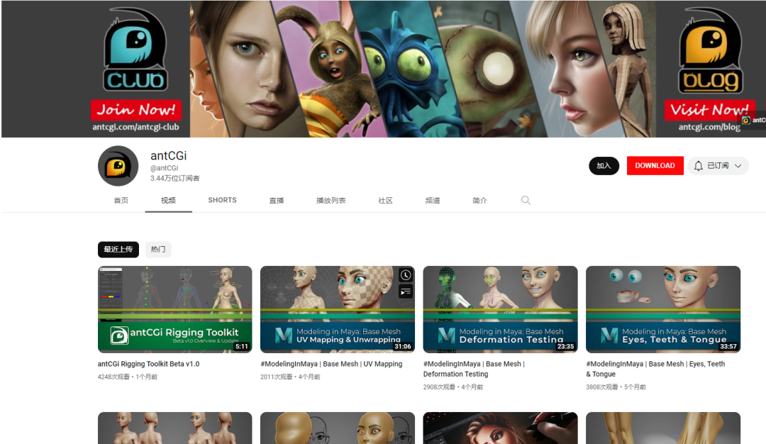Click the 23:35 duration badge
This screenshot has width=766, height=444.
click(565, 346)
